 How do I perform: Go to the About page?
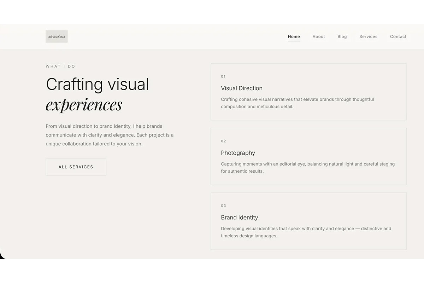click(x=319, y=36)
